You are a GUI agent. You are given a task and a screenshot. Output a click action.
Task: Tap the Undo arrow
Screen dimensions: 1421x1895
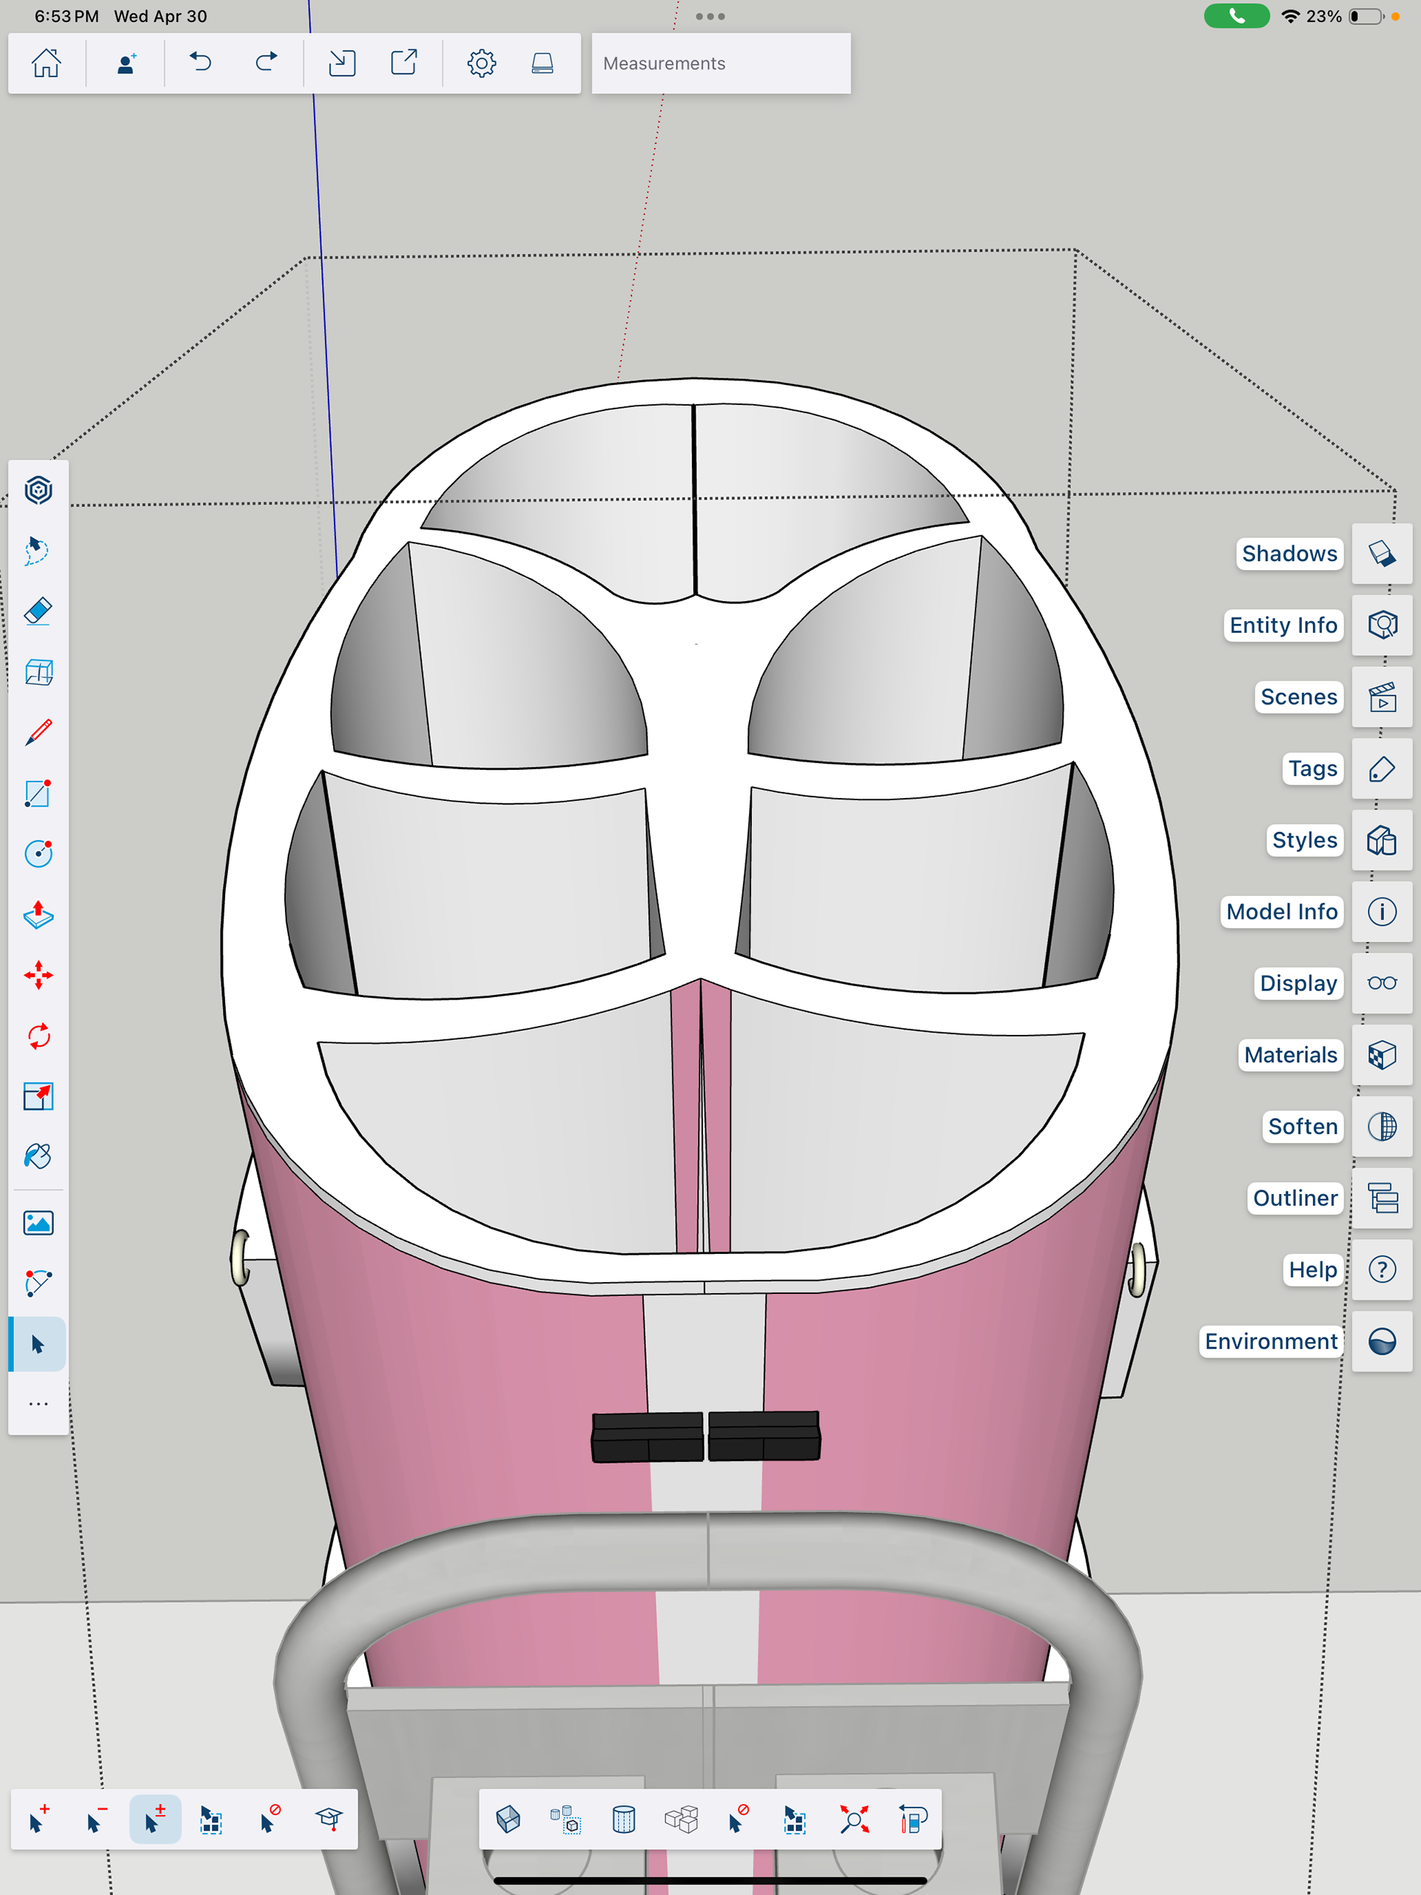(201, 62)
